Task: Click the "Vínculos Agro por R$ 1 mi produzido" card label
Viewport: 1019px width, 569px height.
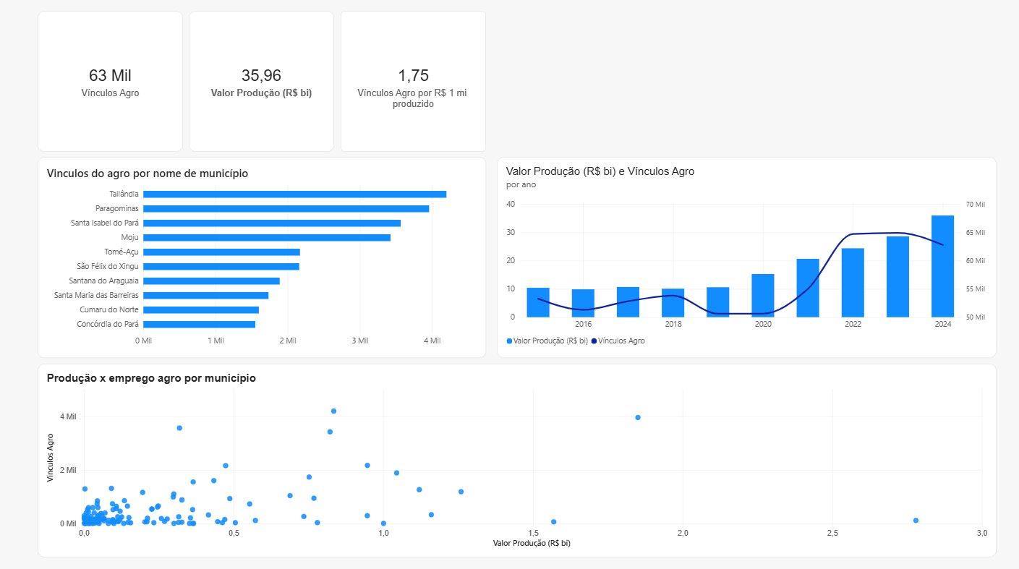Action: pyautogui.click(x=413, y=98)
